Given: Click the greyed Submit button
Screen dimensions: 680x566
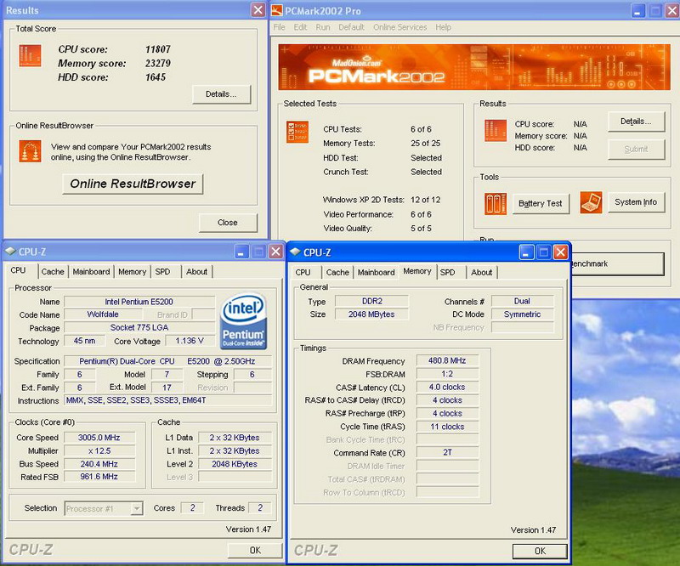Looking at the screenshot, I should pos(636,150).
